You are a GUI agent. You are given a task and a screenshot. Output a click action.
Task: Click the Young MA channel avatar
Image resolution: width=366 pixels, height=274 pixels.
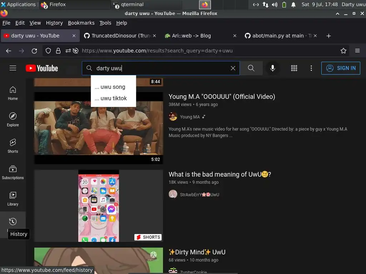point(173,117)
